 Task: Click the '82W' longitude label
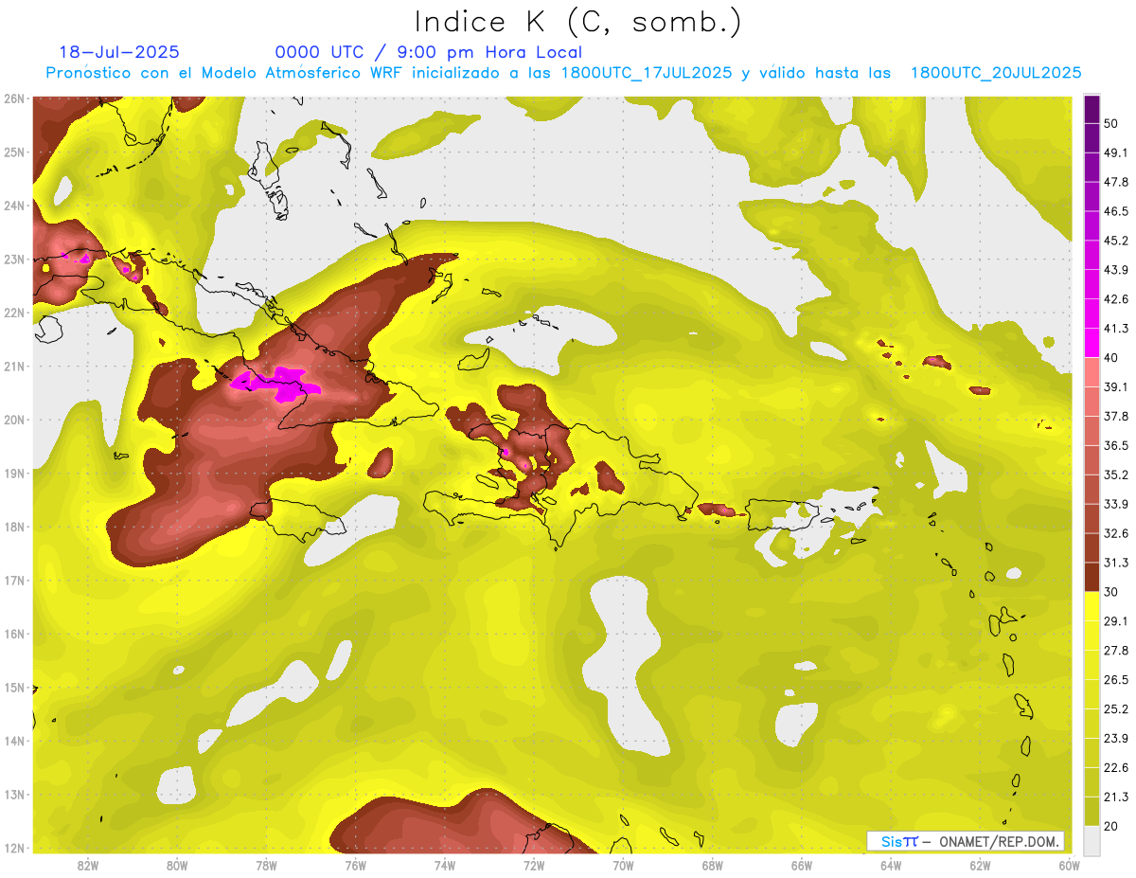88,866
